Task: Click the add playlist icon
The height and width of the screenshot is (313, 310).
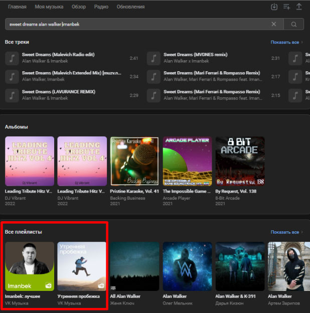Action: (286, 7)
